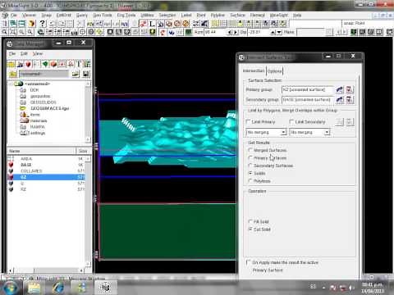This screenshot has width=394, height=295.
Task: Toggle On Apply make result active checkbox
Action: tap(249, 262)
